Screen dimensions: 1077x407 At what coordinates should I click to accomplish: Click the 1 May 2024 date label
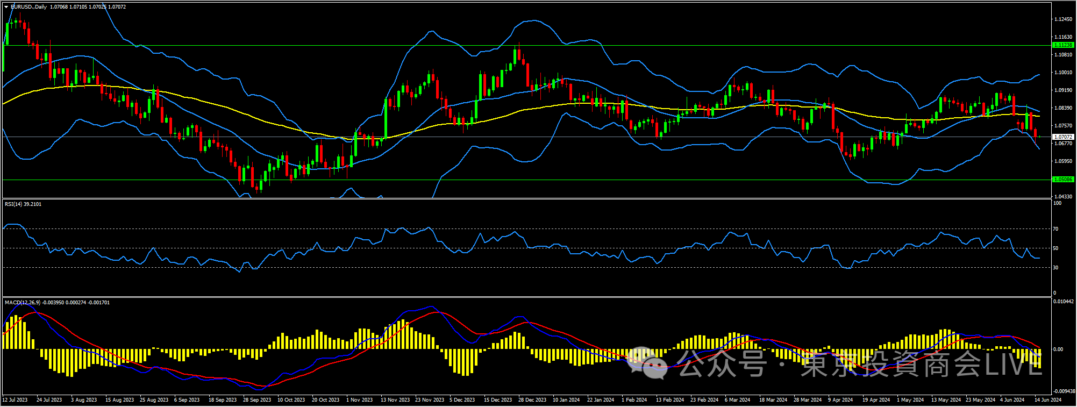coord(910,400)
